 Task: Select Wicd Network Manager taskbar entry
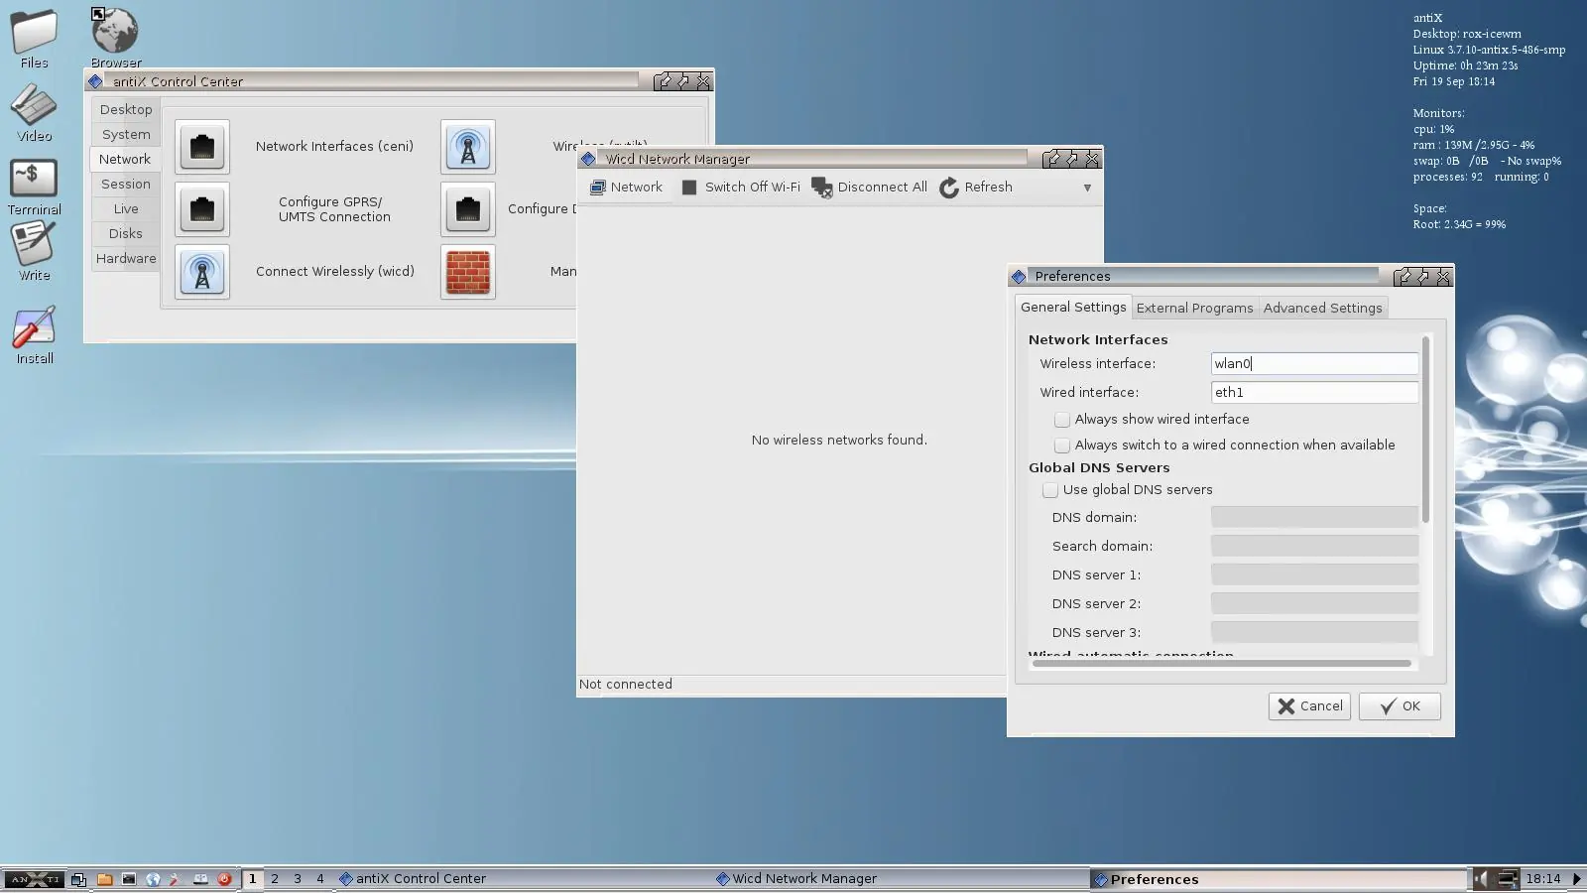(x=900, y=879)
